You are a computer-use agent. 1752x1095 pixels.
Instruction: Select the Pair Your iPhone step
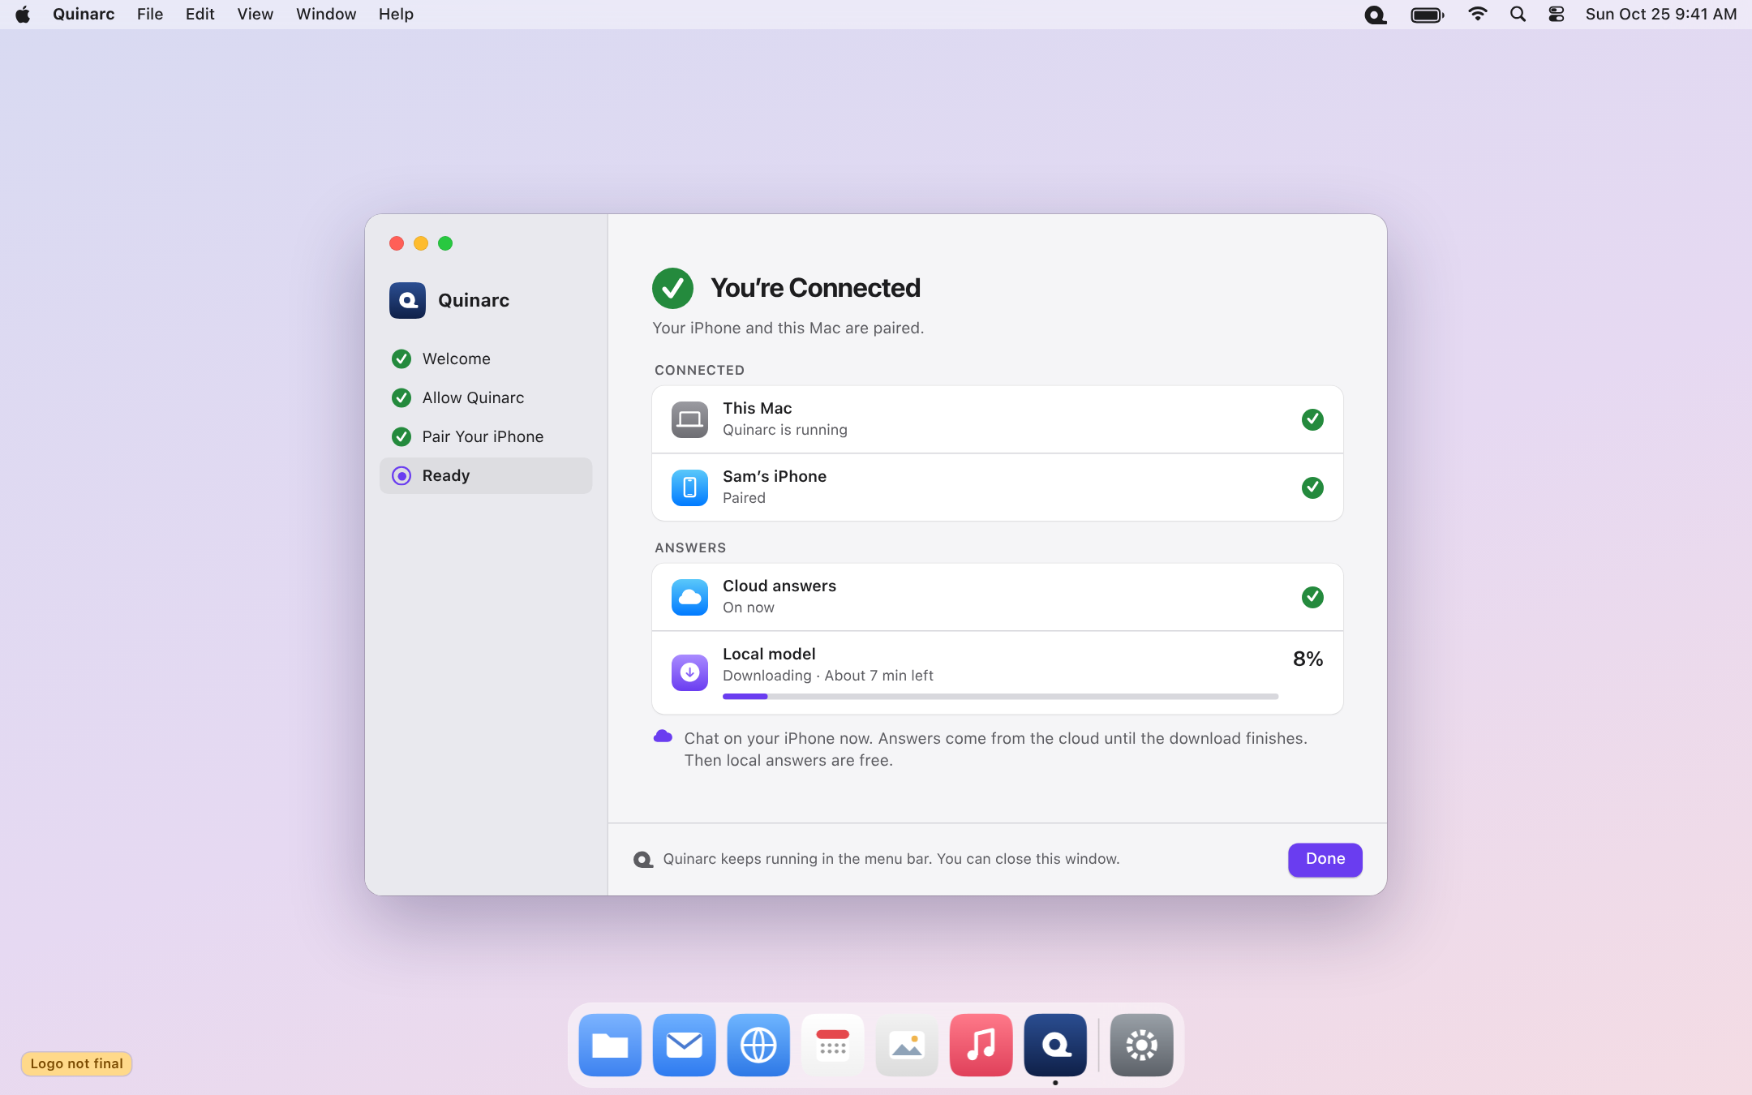coord(486,436)
